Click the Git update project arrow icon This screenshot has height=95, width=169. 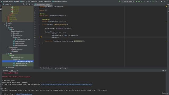coord(151,1)
